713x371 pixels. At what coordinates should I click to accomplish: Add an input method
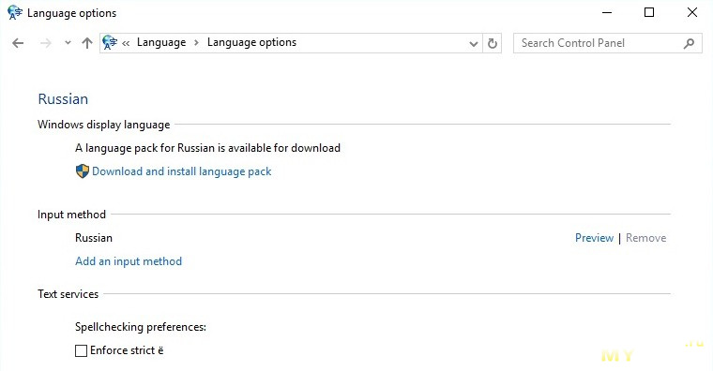coord(129,261)
